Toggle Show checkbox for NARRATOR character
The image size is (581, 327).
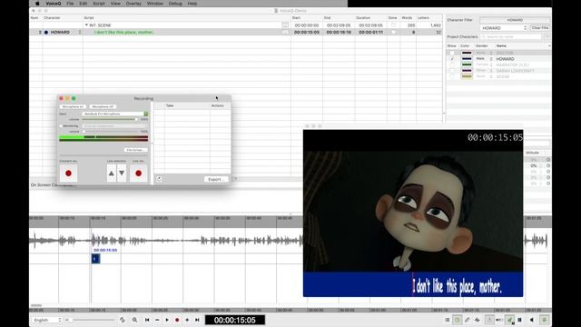click(452, 64)
